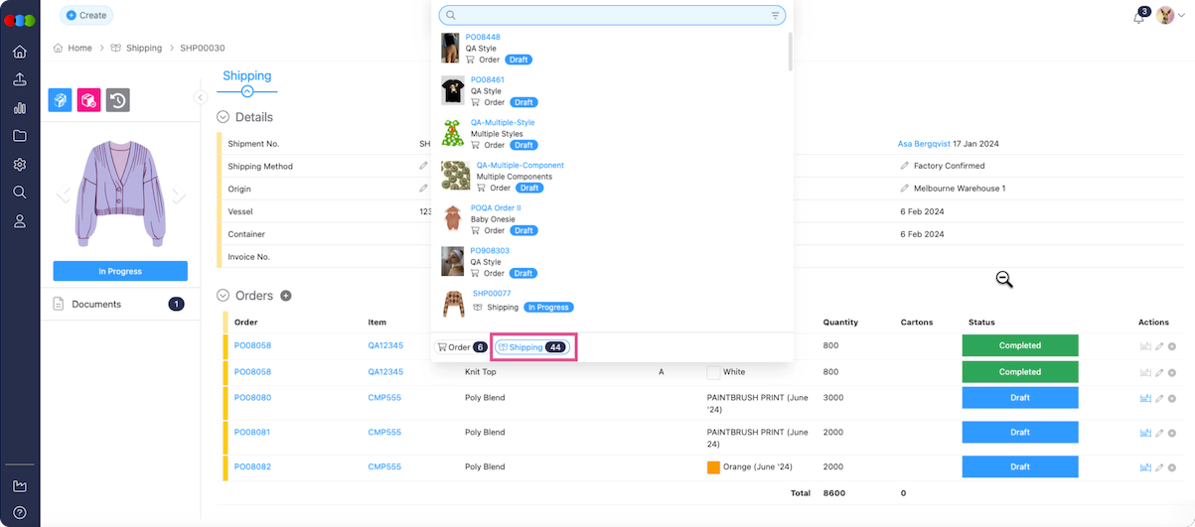Open the Documents panel item

pyautogui.click(x=96, y=304)
